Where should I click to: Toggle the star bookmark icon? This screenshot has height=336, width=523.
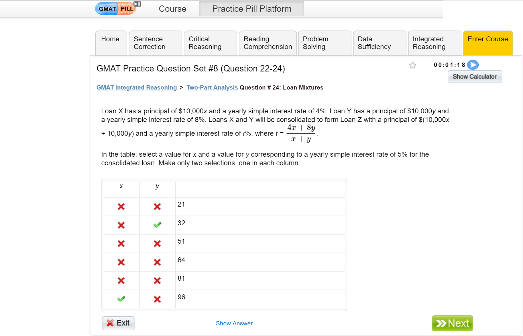coord(412,65)
